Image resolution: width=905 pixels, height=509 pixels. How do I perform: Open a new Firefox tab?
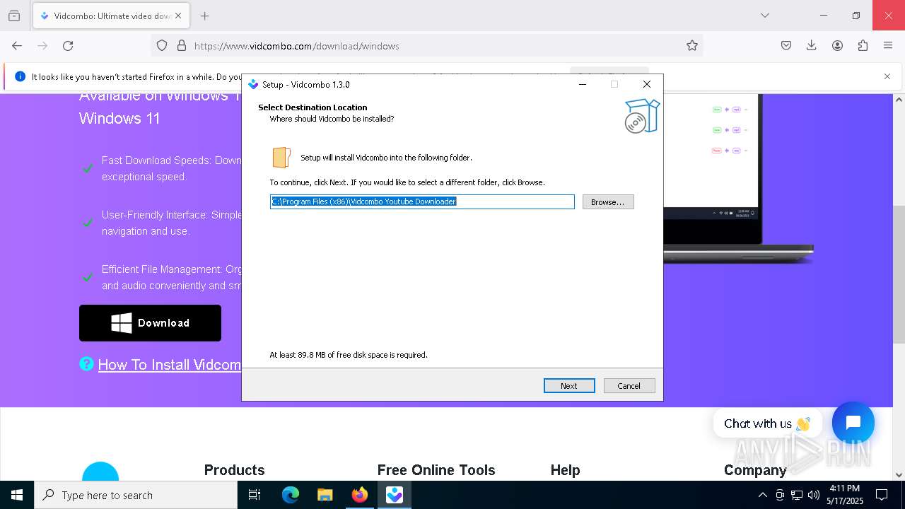click(x=205, y=16)
